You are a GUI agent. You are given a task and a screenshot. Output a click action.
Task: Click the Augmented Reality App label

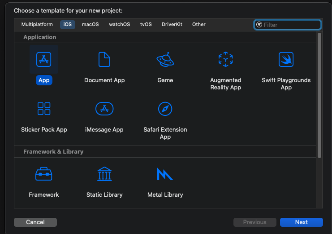click(x=226, y=84)
